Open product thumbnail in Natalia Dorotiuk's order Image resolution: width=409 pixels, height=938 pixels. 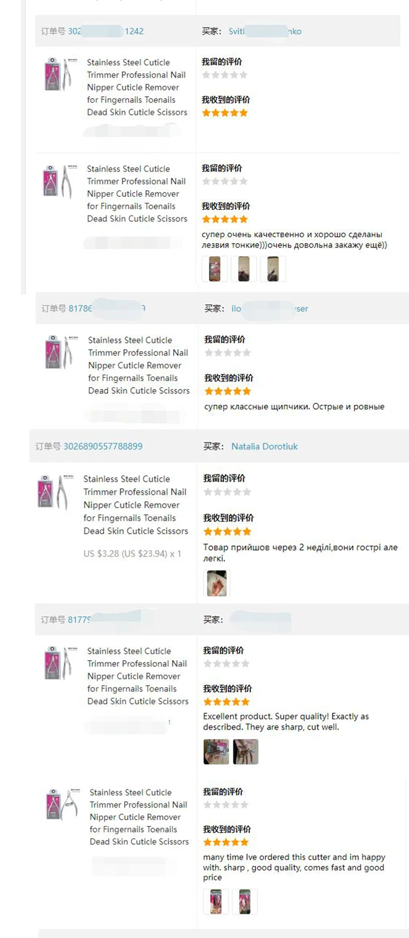coord(53,492)
